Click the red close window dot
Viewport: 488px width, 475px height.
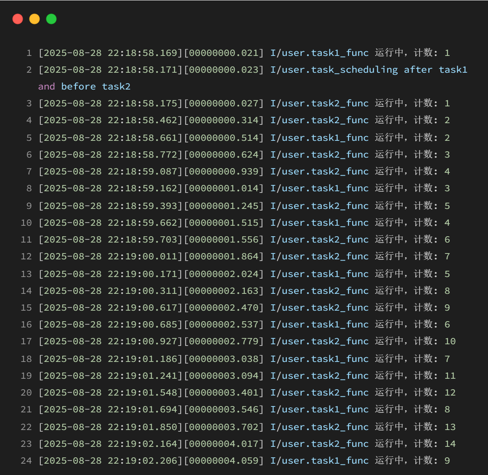[x=18, y=19]
